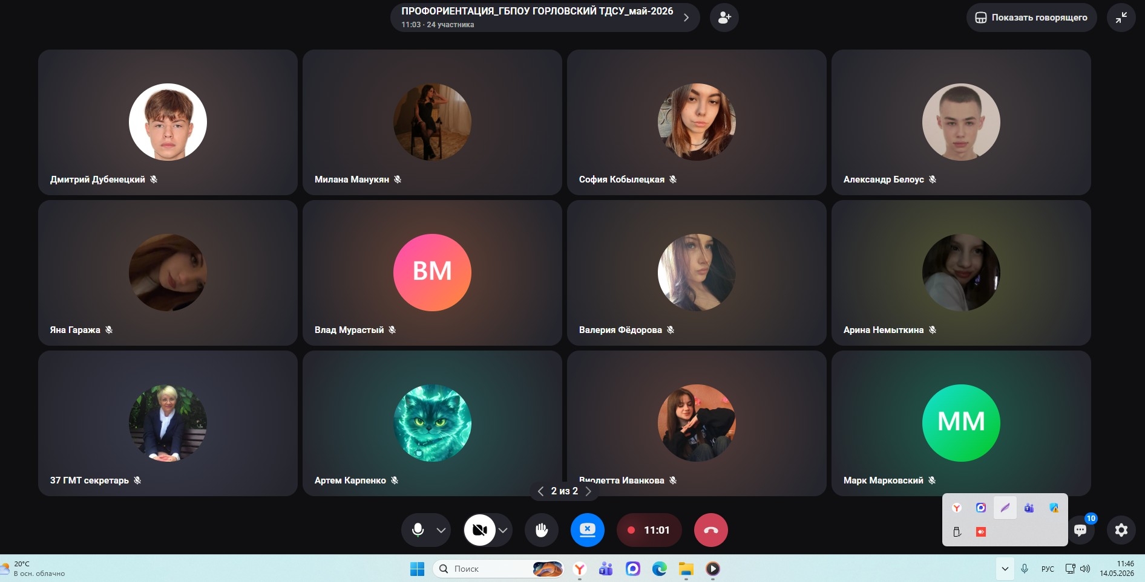Select Виолетта Иванкова's avatar
Viewport: 1145px width, 582px height.
(x=697, y=423)
